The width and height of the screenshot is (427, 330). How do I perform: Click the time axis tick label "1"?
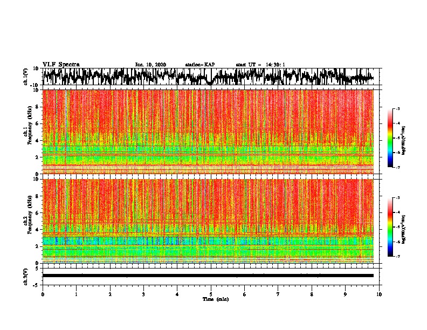(77, 294)
